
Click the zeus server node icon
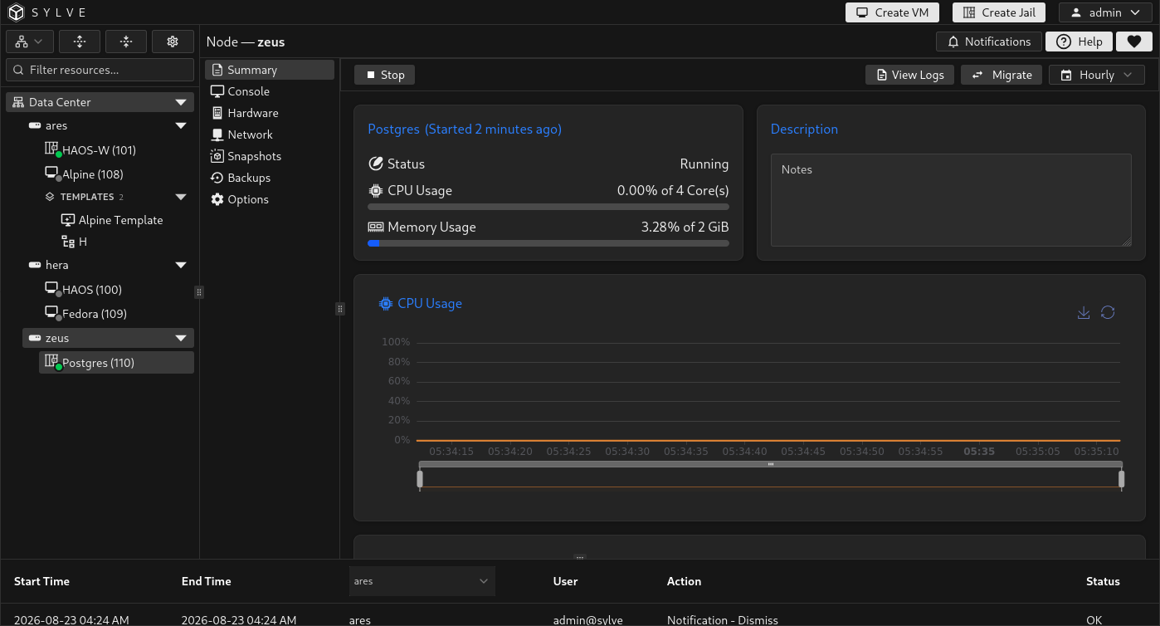pyautogui.click(x=35, y=339)
